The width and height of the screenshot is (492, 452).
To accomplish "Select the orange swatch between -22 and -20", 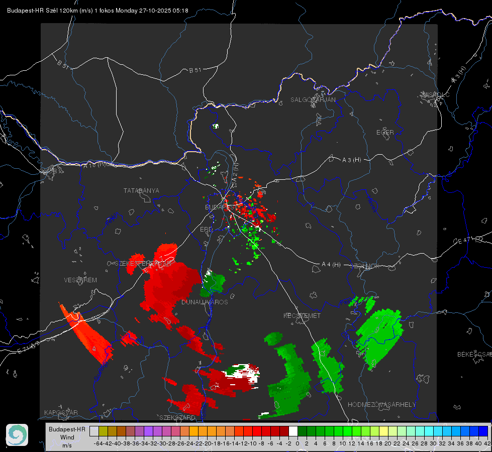I will click(x=203, y=431).
